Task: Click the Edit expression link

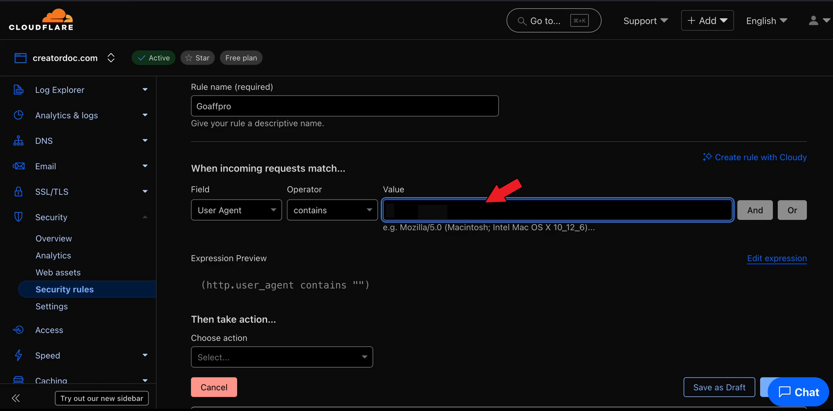Action: click(776, 258)
